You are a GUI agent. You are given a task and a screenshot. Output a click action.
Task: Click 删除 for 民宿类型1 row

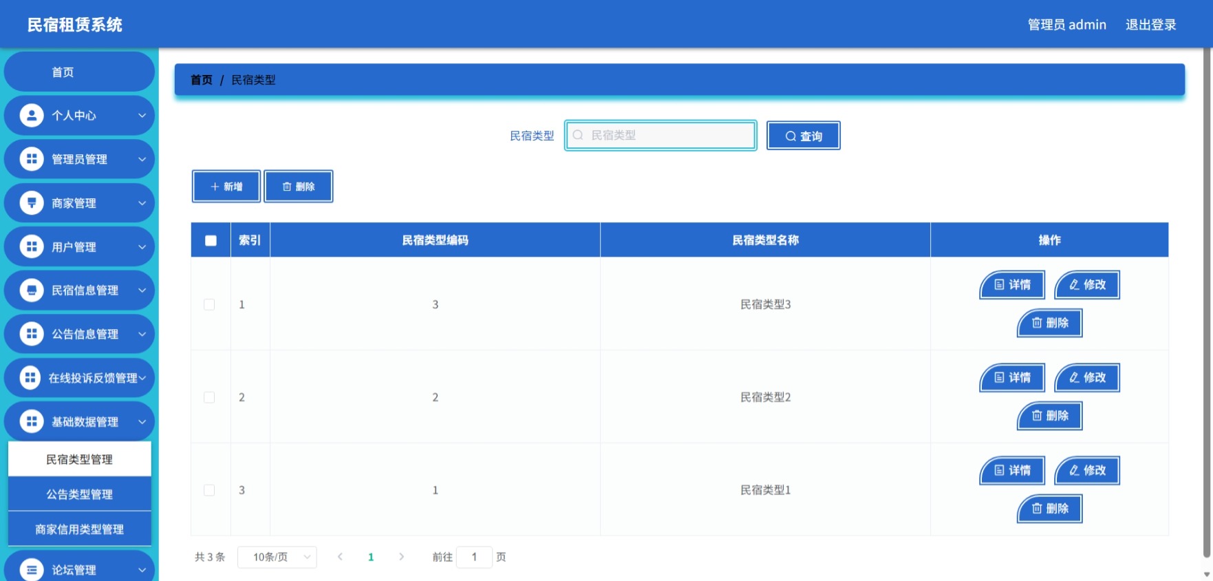(x=1050, y=509)
